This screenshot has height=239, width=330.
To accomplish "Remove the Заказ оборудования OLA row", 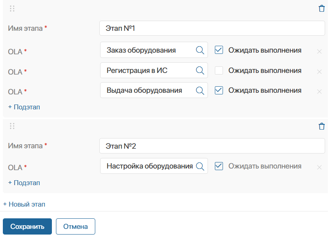I will pos(319,51).
